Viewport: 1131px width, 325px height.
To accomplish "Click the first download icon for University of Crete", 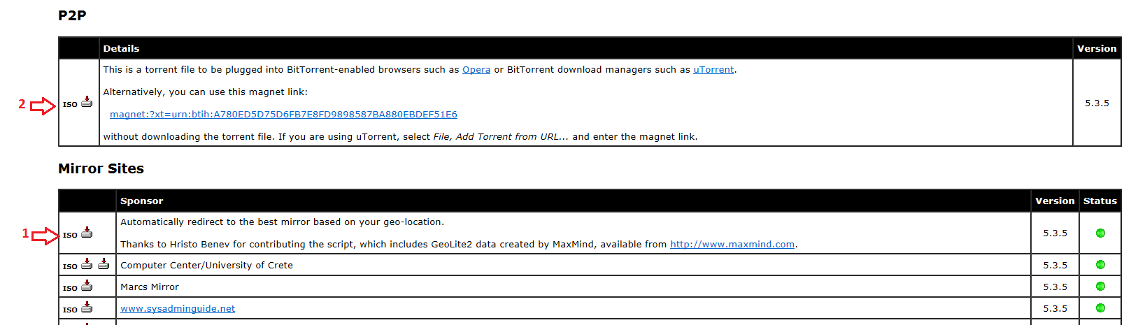I will 87,263.
